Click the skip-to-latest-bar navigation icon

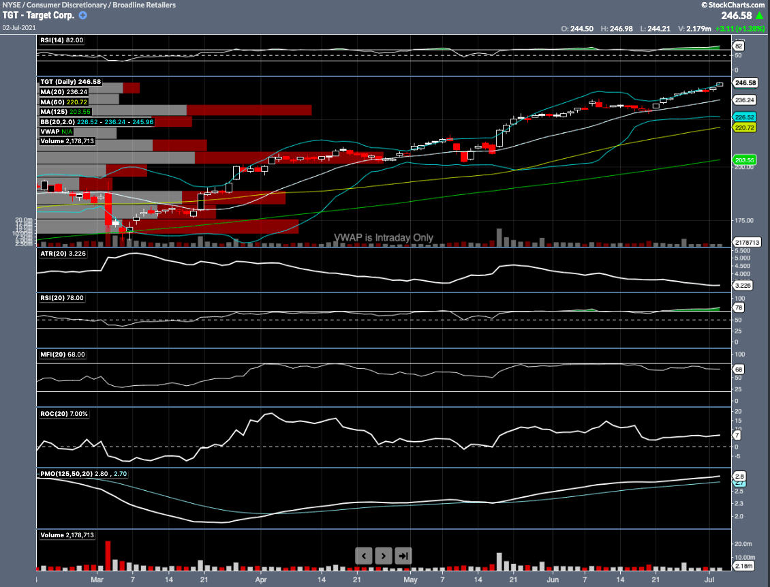(402, 556)
